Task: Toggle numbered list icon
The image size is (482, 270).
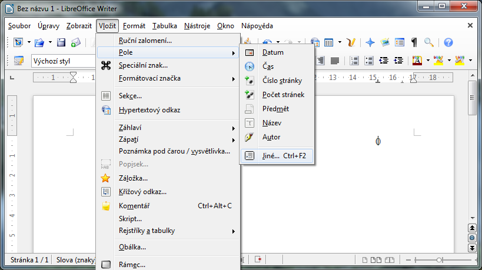Action: pyautogui.click(x=354, y=61)
